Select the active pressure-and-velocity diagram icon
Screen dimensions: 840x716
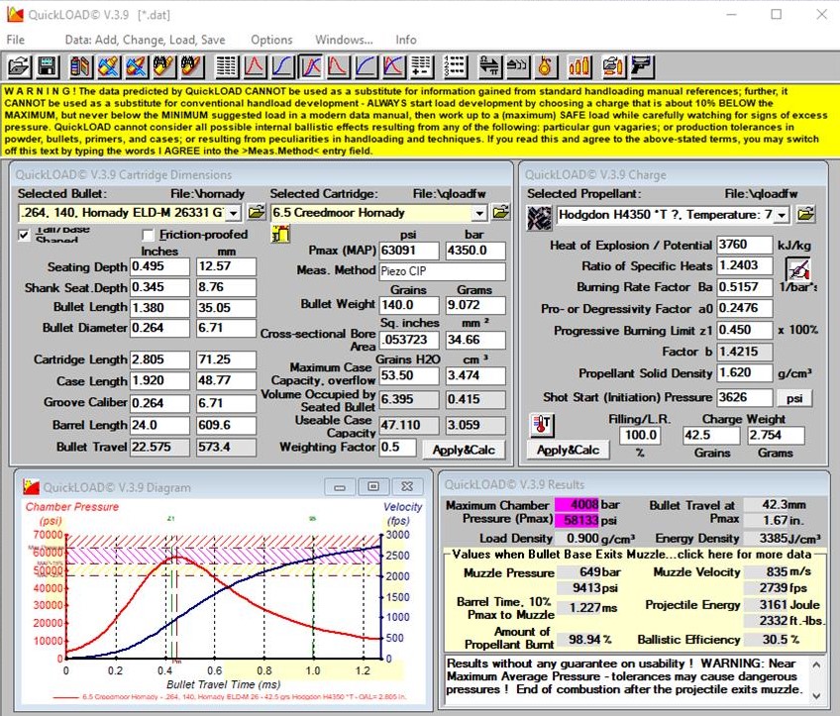[x=310, y=67]
